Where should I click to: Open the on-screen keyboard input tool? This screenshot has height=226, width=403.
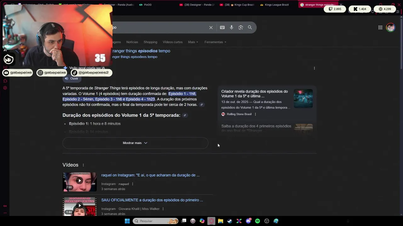point(222,28)
